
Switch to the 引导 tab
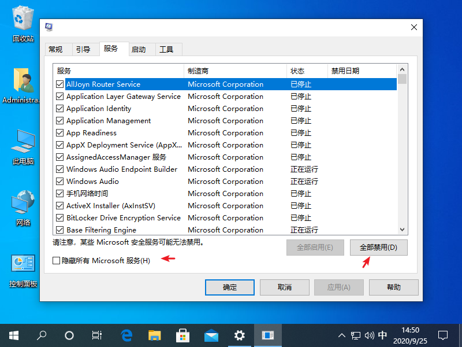click(x=84, y=49)
